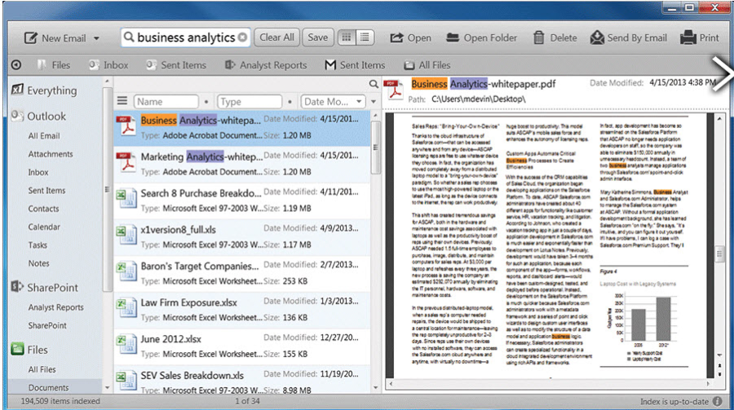Open Contacts in the sidebar
Viewport: 734px width, 410px height.
43,209
